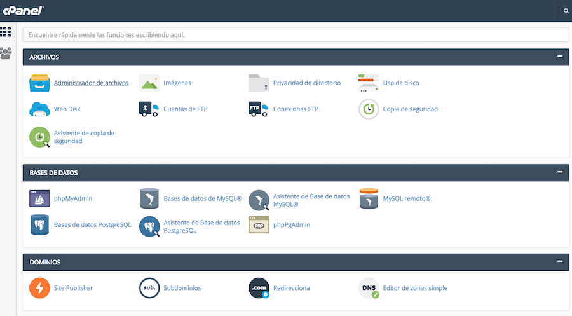Open Asistente de copia de seguridad link
Screen dimensions: 572x316
[x=84, y=137]
